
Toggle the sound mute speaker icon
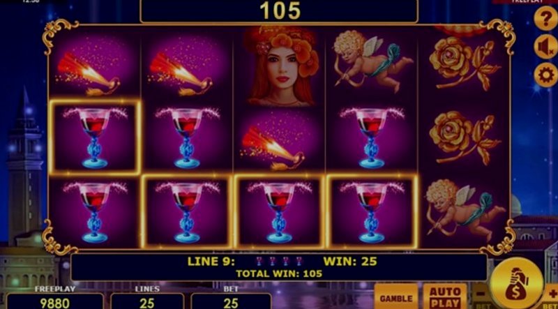[x=545, y=47]
